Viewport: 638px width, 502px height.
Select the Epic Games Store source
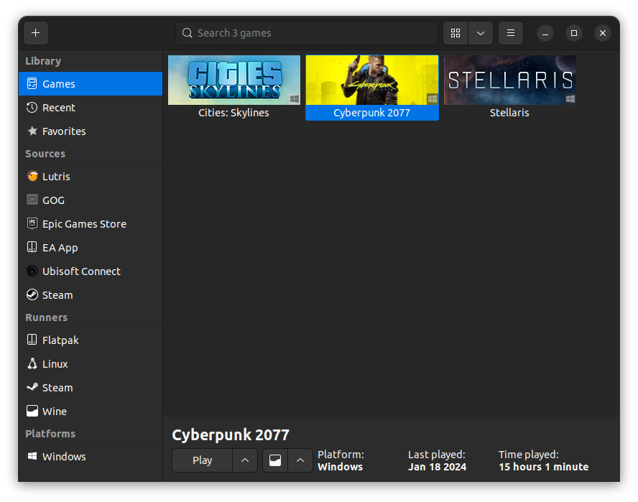[x=91, y=224]
